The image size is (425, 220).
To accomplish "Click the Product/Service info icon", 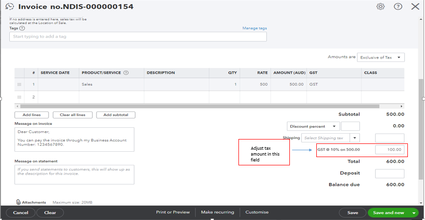I will click(126, 73).
